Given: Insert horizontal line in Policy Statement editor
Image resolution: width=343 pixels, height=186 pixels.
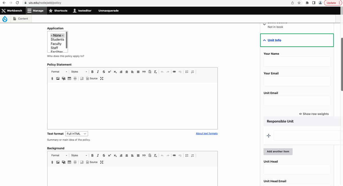Looking at the screenshot, I should (75, 78).
